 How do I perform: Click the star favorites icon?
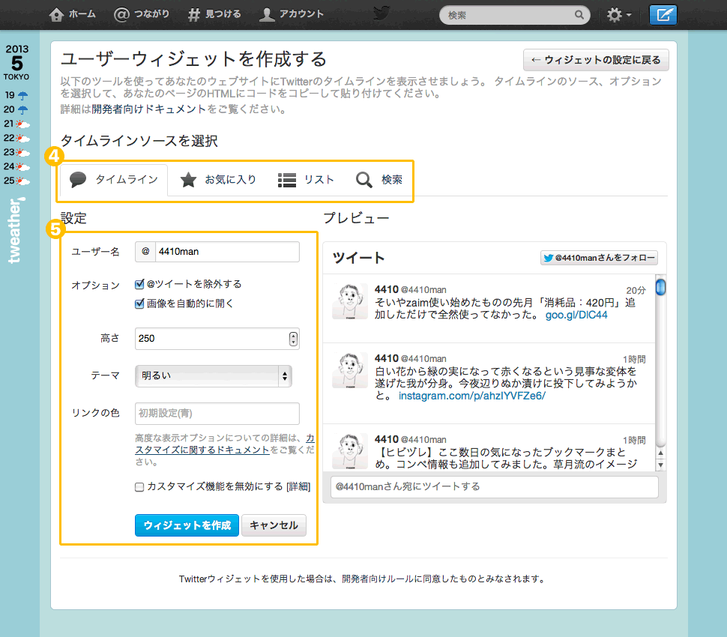[x=188, y=180]
